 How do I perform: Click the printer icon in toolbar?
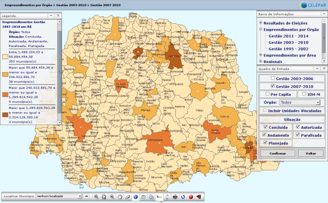(151, 196)
